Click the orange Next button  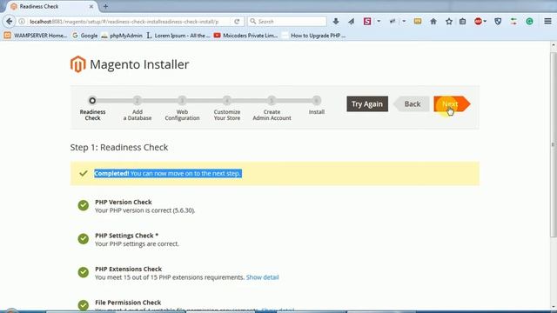[x=452, y=104]
